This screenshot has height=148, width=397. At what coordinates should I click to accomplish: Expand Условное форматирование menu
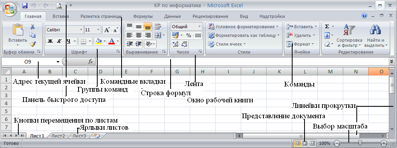click(243, 27)
